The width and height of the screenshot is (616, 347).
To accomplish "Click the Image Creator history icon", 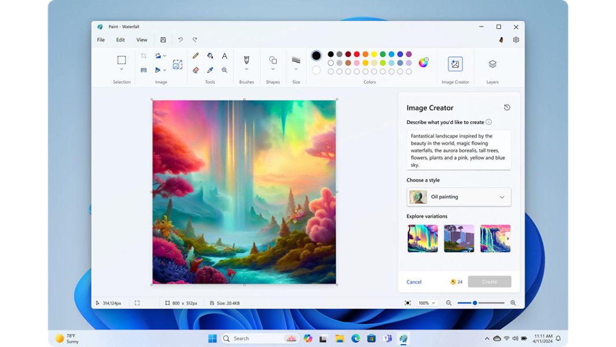I will (x=507, y=108).
